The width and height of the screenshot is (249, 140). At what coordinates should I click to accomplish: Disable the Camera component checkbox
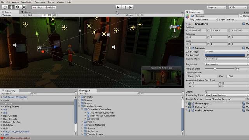point(193,48)
